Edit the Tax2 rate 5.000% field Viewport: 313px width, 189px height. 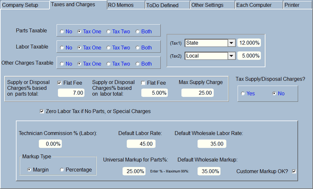(249, 56)
